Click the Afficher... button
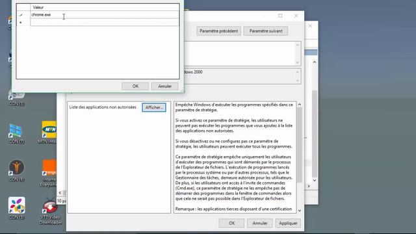416x234 pixels. pyautogui.click(x=154, y=107)
